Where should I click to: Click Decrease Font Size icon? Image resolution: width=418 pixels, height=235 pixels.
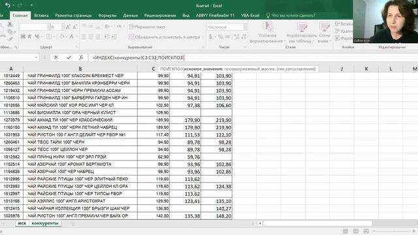point(74,27)
